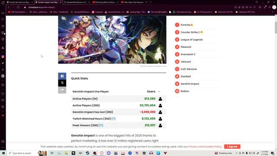Screen dimensions: 277x156
Task: Click the Genshin Impact banner image
Action: (112, 39)
